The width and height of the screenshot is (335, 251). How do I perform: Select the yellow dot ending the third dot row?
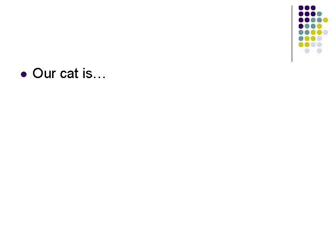pos(325,20)
